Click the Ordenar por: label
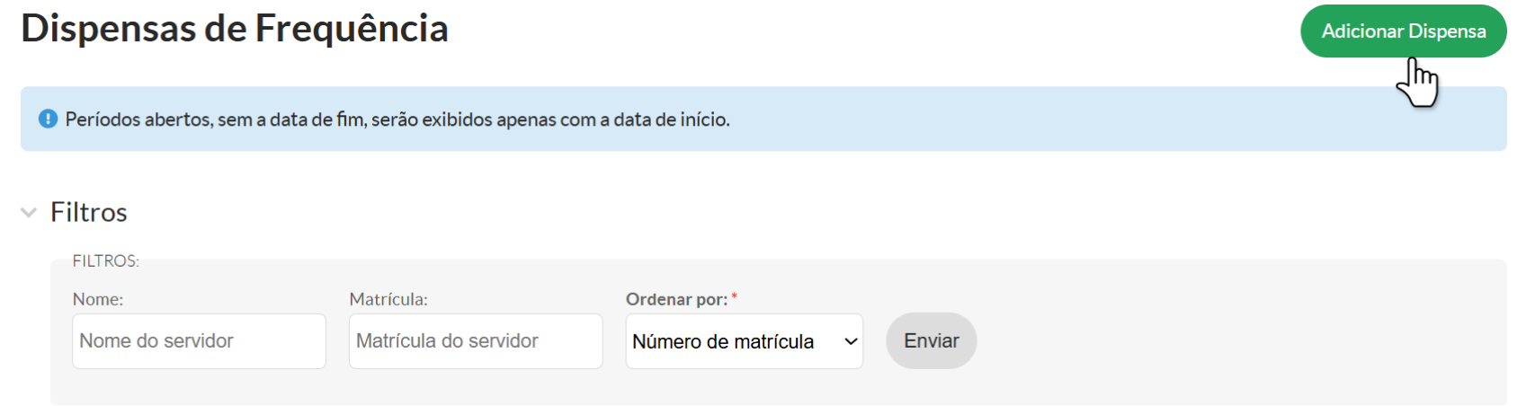 pyautogui.click(x=676, y=300)
